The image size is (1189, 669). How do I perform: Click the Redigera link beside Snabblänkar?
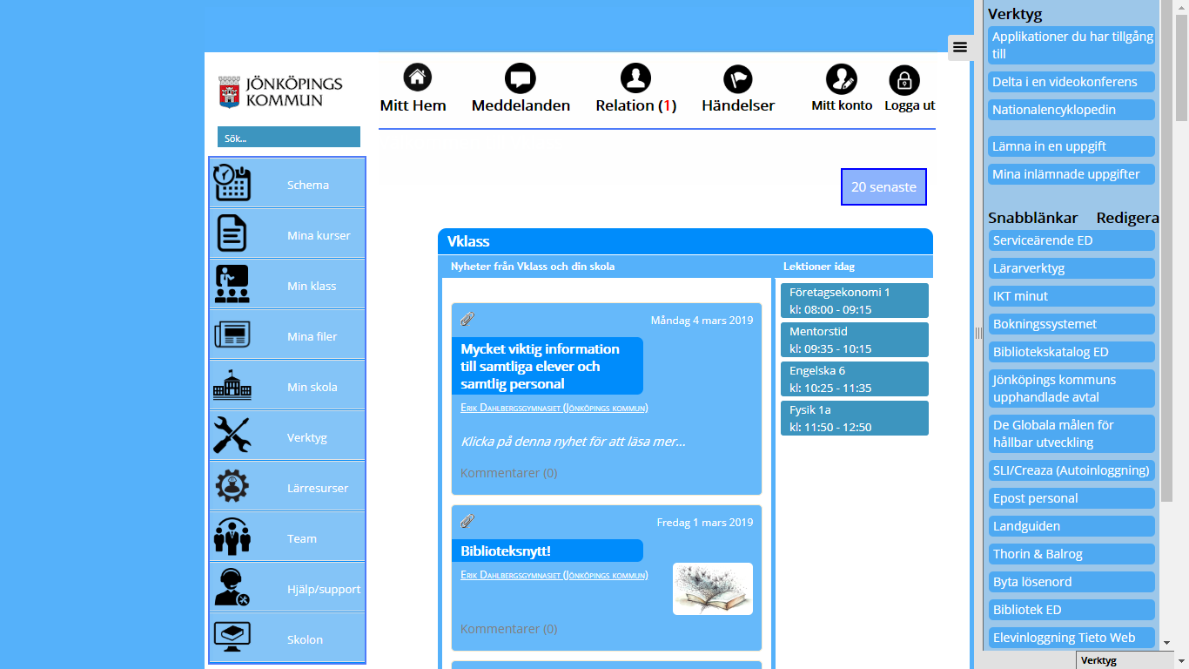[x=1127, y=218]
